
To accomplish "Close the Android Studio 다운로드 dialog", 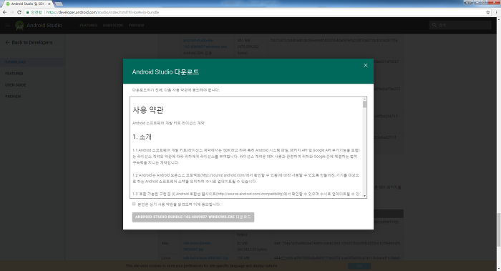I will click(x=366, y=65).
